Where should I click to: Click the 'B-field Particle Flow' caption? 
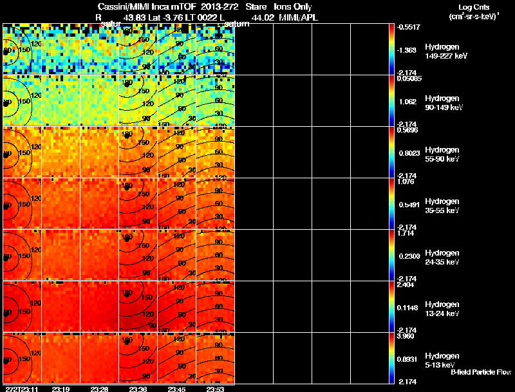pyautogui.click(x=481, y=372)
